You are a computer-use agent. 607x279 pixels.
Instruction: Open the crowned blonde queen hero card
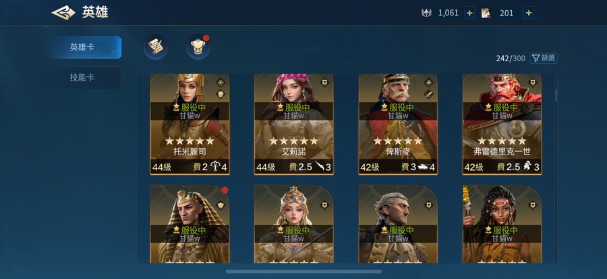click(294, 224)
